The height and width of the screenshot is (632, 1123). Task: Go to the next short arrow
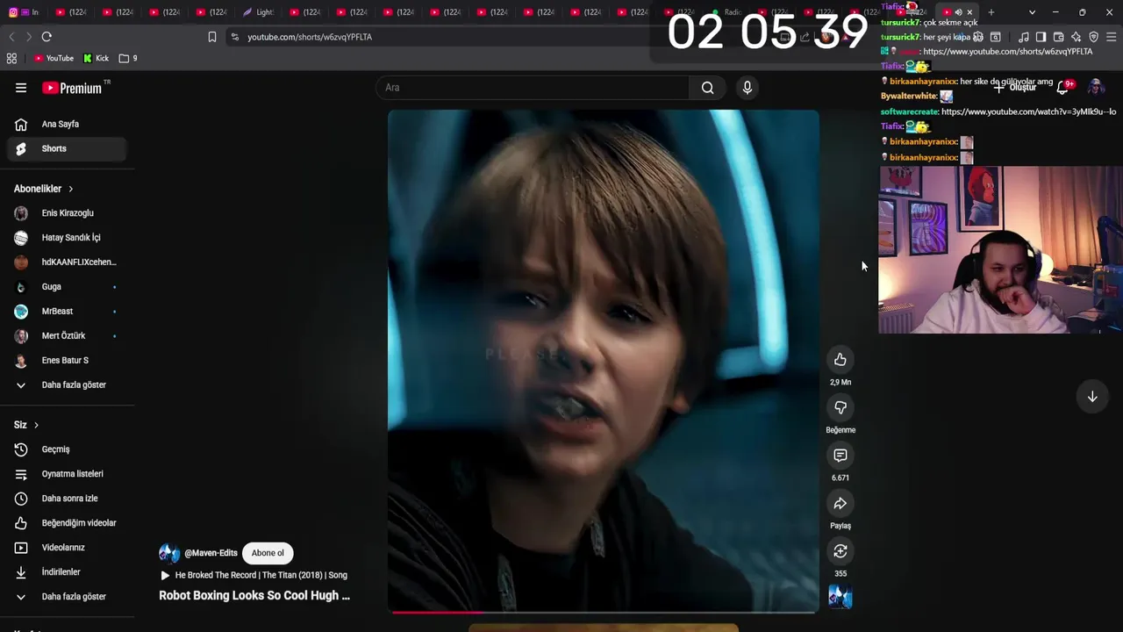[1092, 397]
